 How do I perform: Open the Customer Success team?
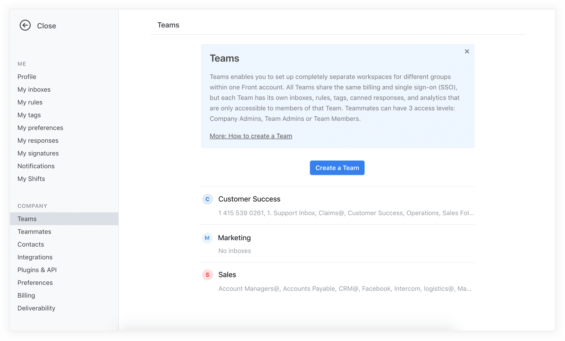[x=338, y=206]
